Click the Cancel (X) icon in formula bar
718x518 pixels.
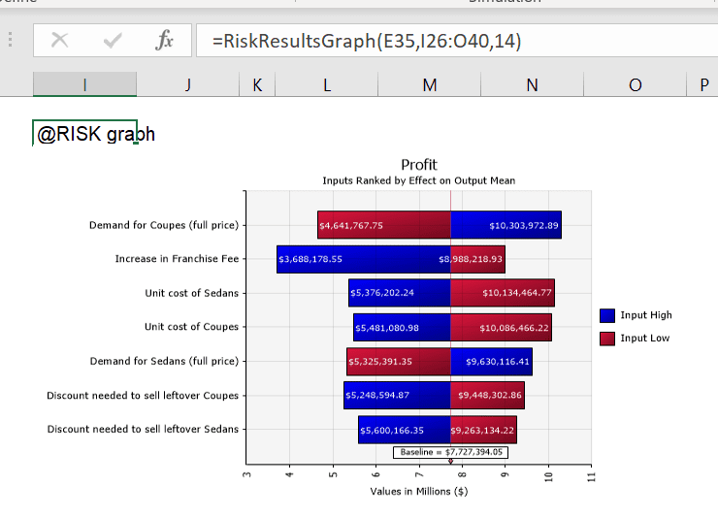coord(60,41)
